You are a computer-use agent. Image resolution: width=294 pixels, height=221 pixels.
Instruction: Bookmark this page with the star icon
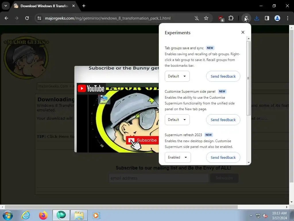pos(206,18)
